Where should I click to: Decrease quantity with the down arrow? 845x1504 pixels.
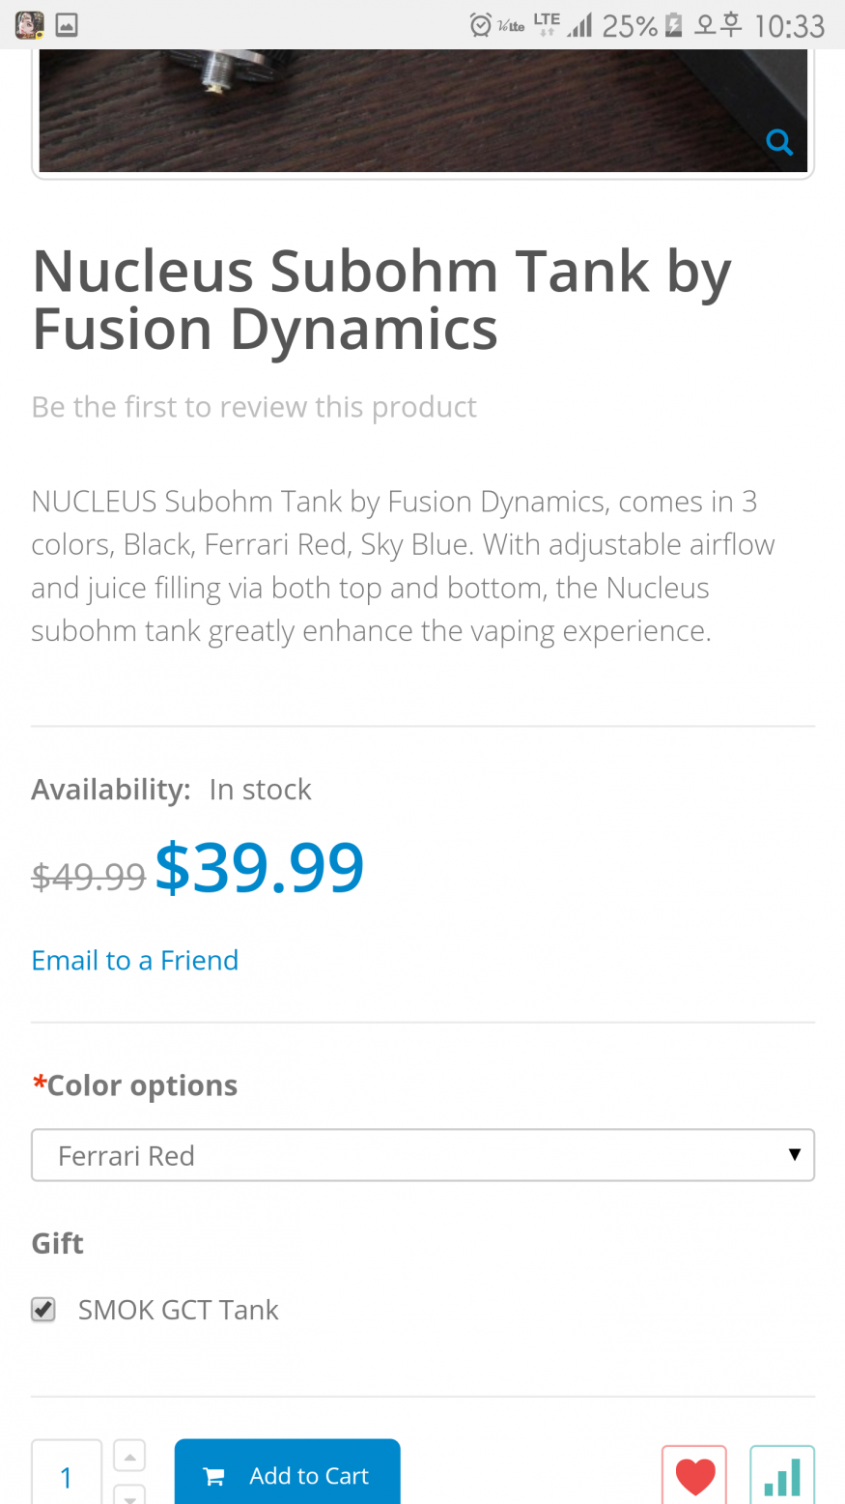point(129,1494)
